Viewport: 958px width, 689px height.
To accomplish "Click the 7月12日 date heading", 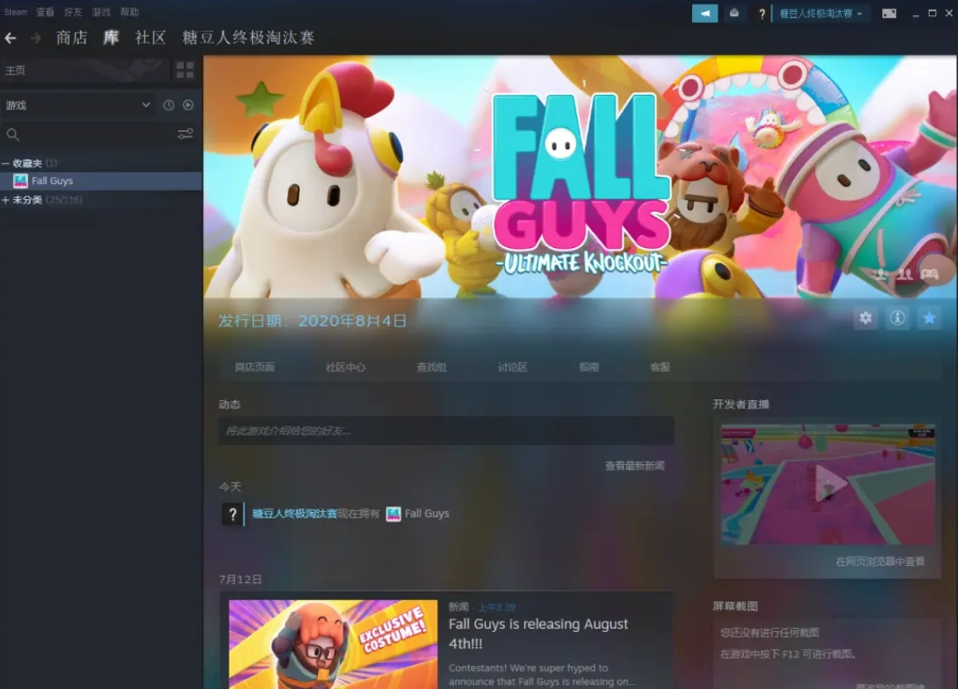I will [240, 579].
